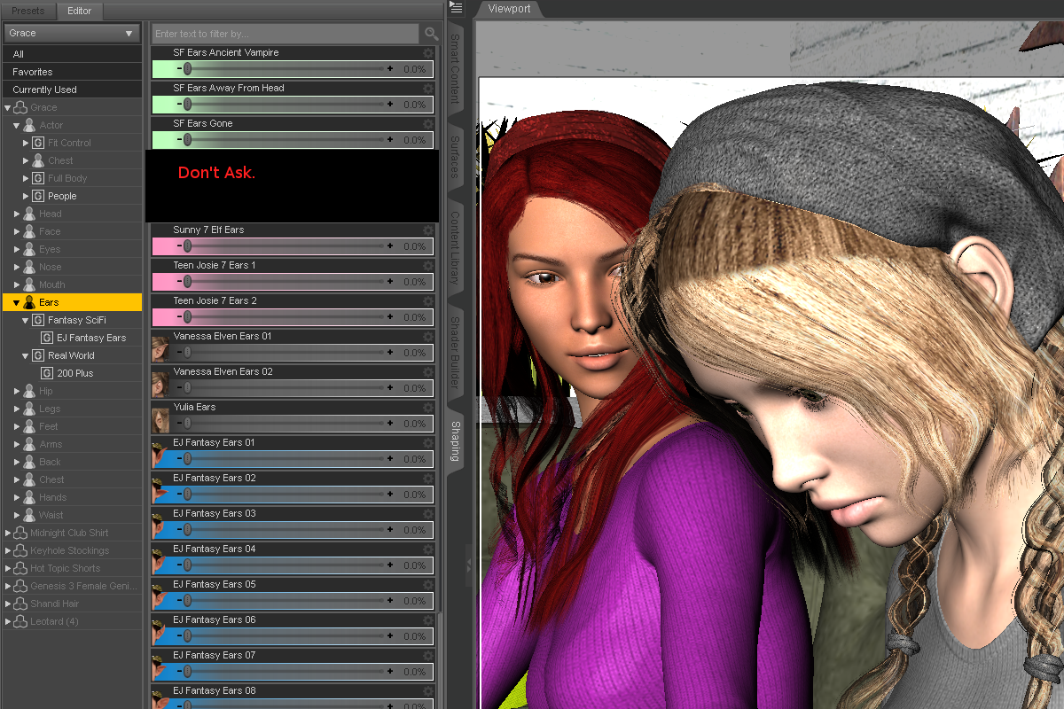This screenshot has width=1064, height=709.
Task: Open gear settings for SF Ears Ancient Vampire
Action: point(428,53)
